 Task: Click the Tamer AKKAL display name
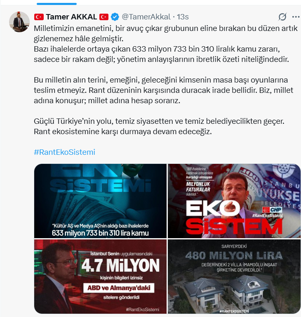pos(71,17)
